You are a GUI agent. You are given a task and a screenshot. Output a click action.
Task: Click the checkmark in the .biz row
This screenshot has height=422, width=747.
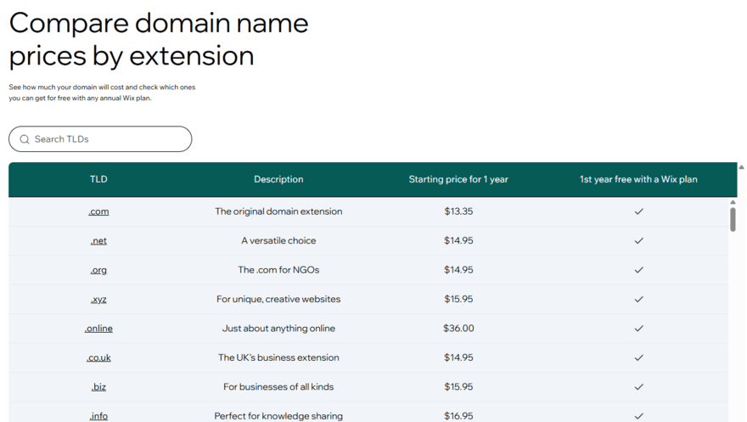[x=639, y=387]
